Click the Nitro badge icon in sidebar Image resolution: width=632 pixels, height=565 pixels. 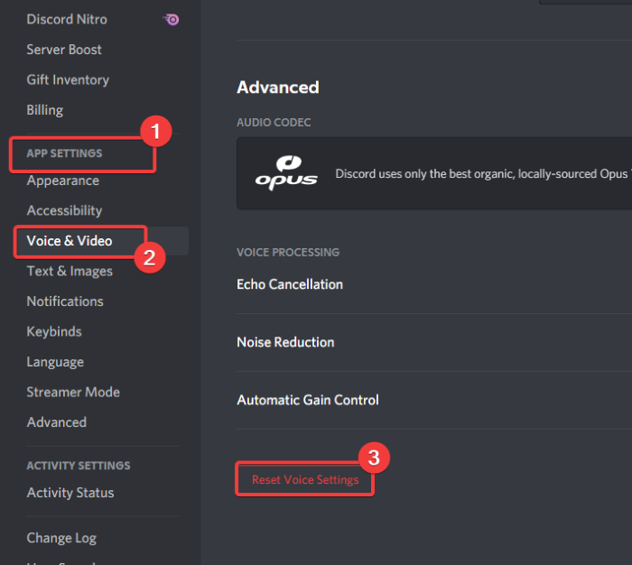coord(171,19)
